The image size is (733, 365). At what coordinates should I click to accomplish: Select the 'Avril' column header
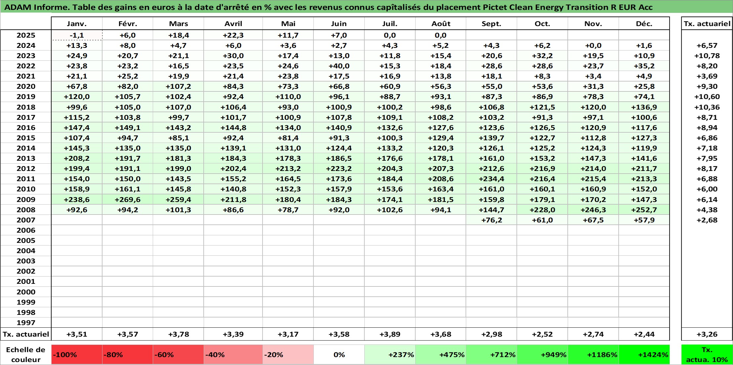[x=233, y=23]
